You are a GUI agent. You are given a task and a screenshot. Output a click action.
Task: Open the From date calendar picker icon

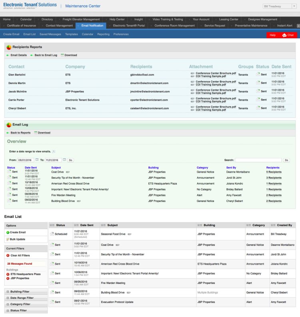pos(37,160)
